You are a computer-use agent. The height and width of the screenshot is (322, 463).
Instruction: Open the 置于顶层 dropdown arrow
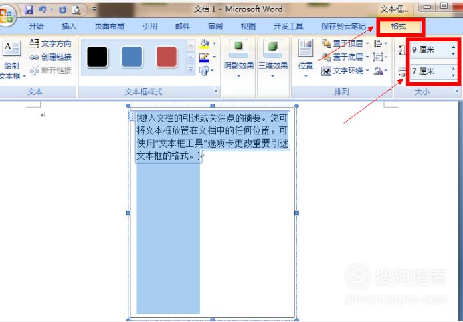367,43
